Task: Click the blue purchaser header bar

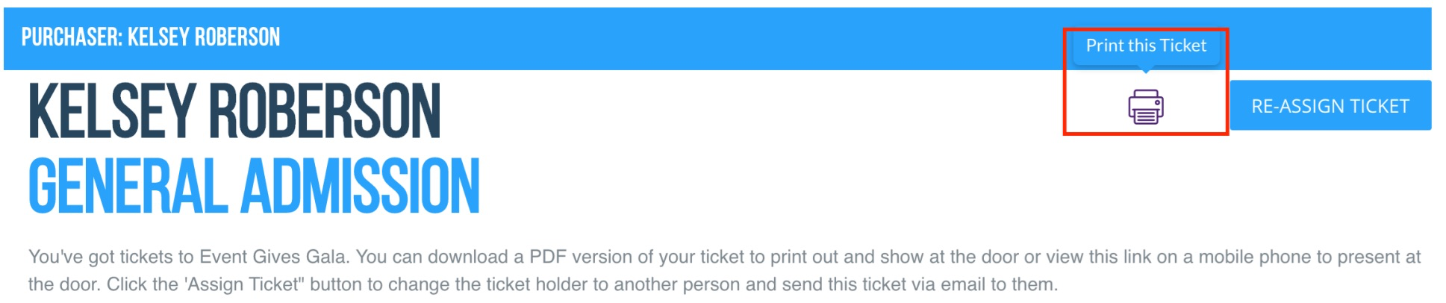Action: click(717, 39)
